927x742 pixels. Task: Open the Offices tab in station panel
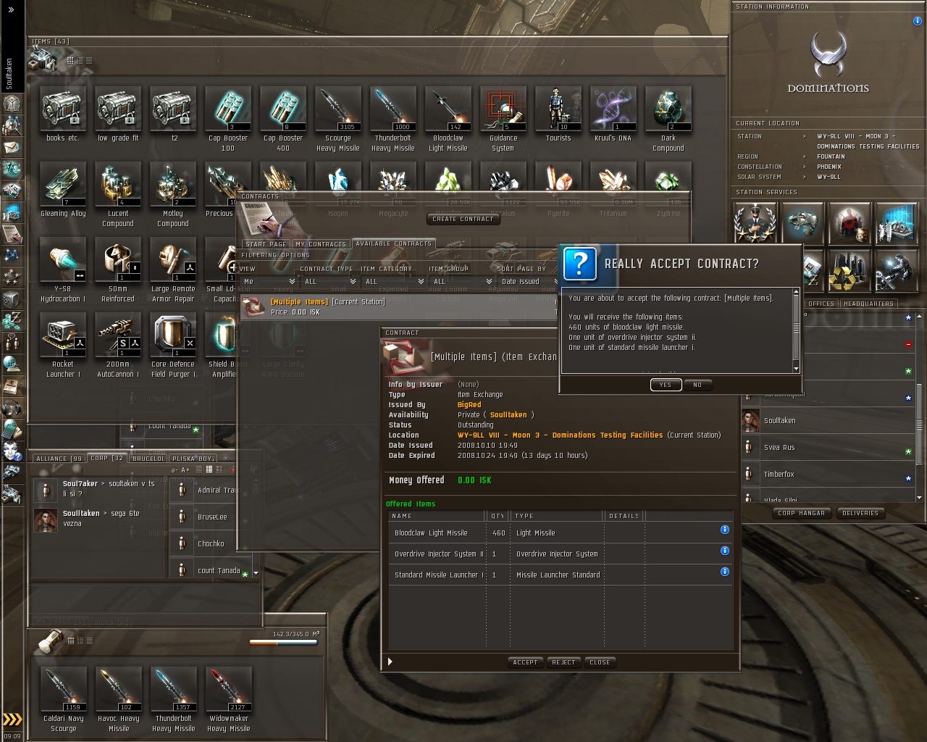821,304
